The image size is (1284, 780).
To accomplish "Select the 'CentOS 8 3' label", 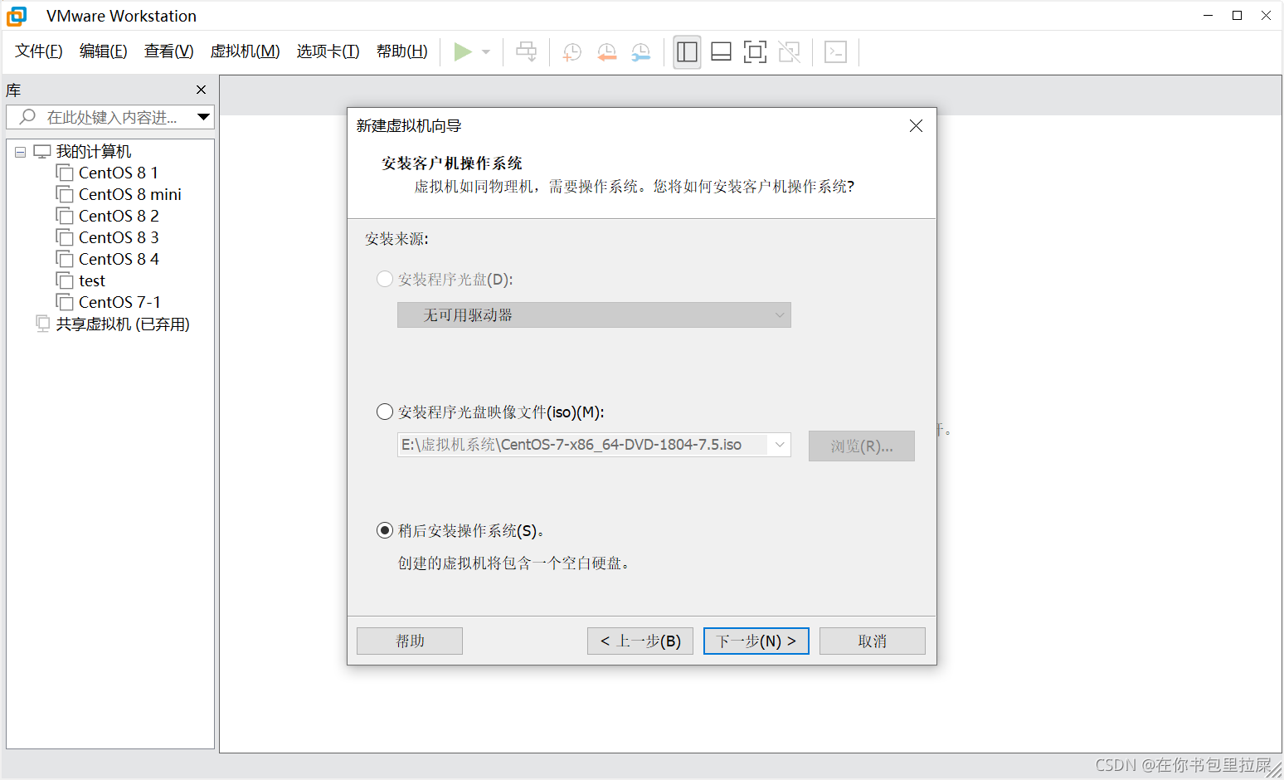I will pyautogui.click(x=119, y=237).
